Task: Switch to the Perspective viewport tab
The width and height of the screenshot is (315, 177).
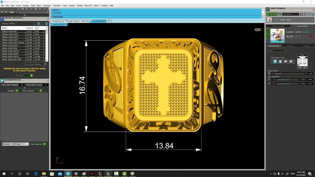Action: (57, 21)
